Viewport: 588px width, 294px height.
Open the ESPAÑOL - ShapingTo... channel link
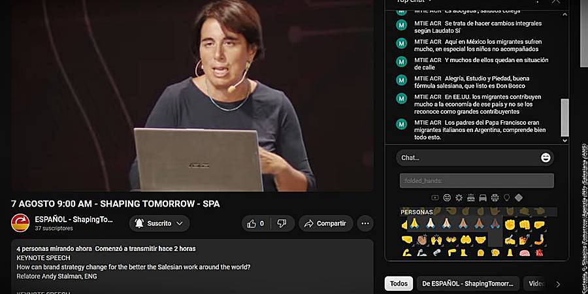(x=74, y=220)
